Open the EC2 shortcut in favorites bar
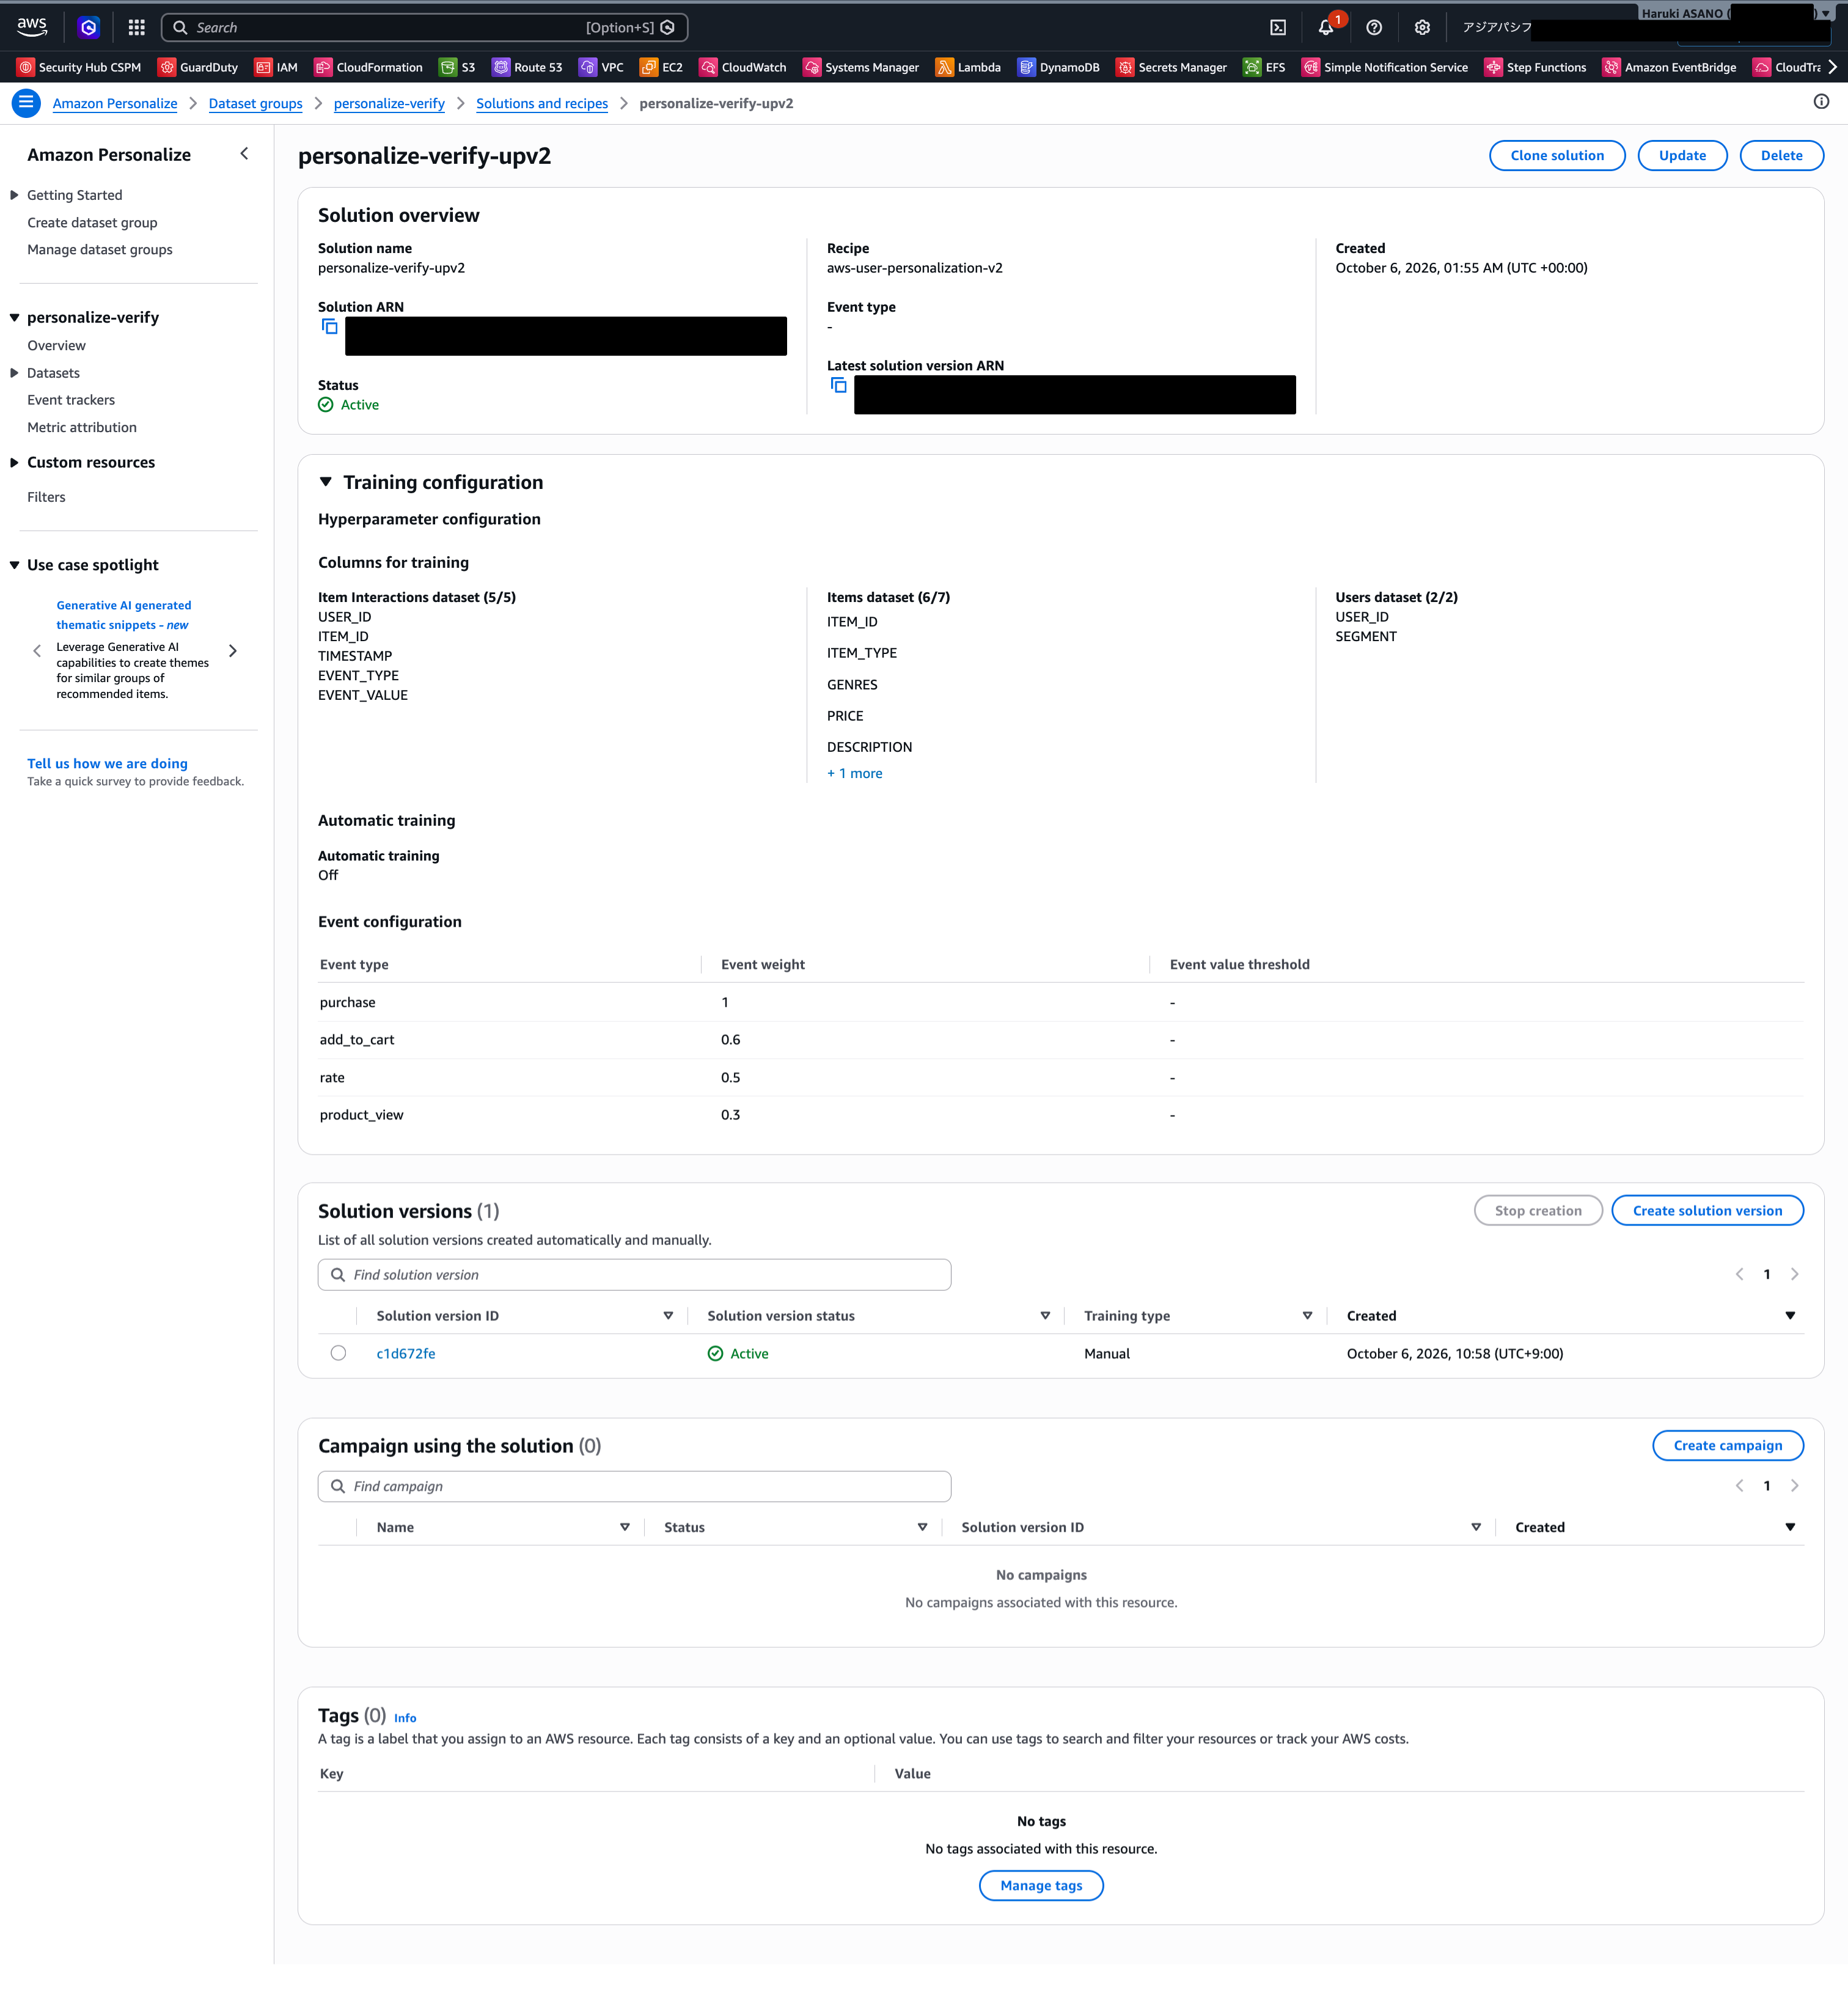 661,67
